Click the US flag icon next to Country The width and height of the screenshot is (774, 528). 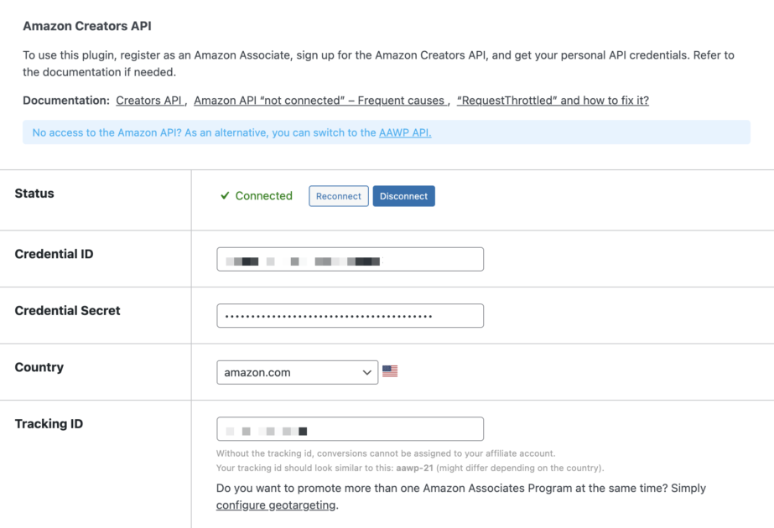391,371
